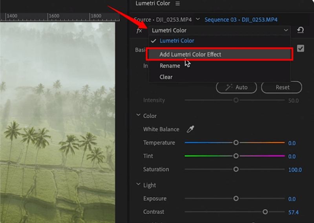Switch to Sequence 03 DJI_0253.MP4 tab
The height and width of the screenshot is (223, 314).
point(241,20)
